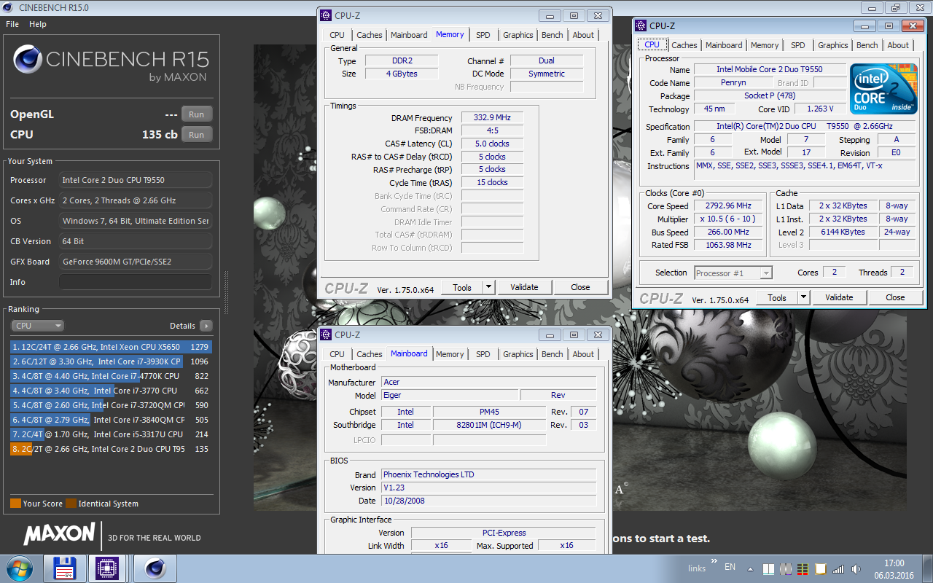Open About tab in Mainboard window
This screenshot has height=583, width=933.
click(582, 354)
